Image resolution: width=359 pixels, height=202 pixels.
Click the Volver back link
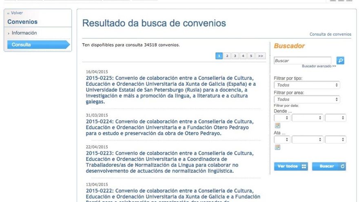tap(15, 13)
